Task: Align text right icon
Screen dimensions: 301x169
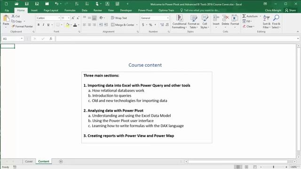Action: pos(94,25)
